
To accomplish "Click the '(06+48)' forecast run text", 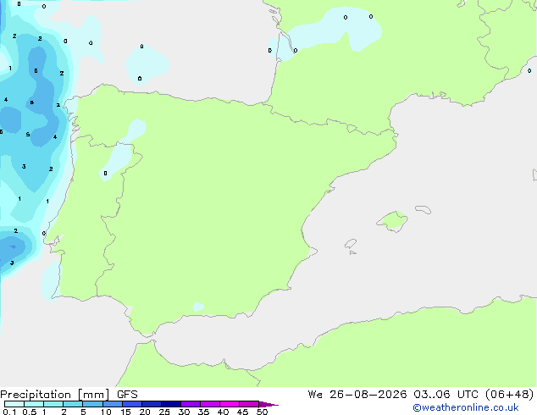I will (x=510, y=395).
